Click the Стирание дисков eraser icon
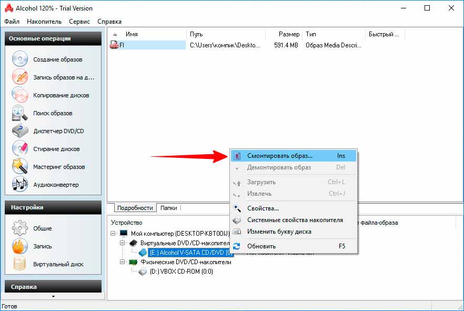The image size is (464, 311). [x=20, y=148]
